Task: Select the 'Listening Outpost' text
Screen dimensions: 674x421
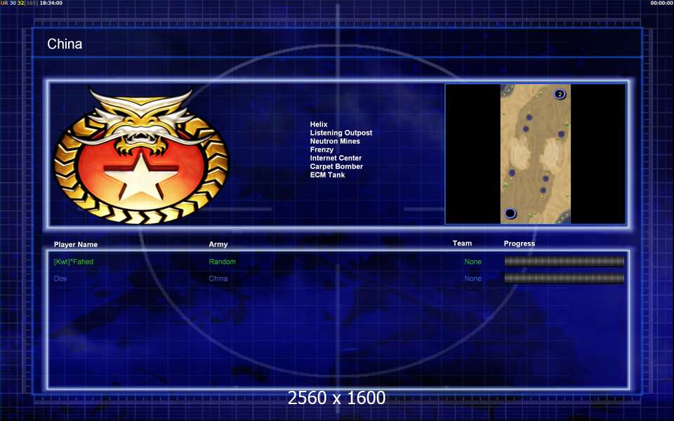Action: click(341, 133)
